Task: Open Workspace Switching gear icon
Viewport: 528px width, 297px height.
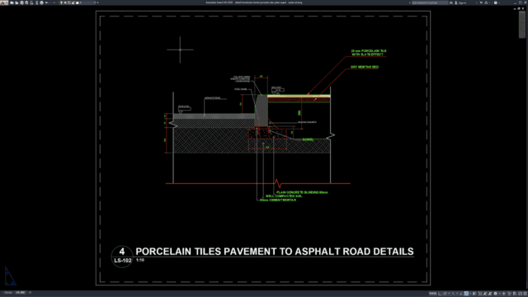Action: (x=495, y=294)
